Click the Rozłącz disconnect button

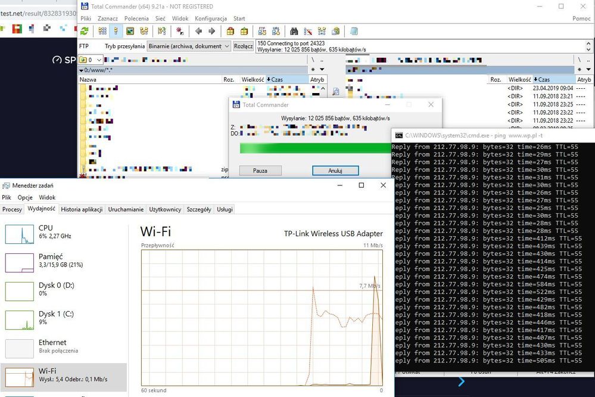coord(243,46)
